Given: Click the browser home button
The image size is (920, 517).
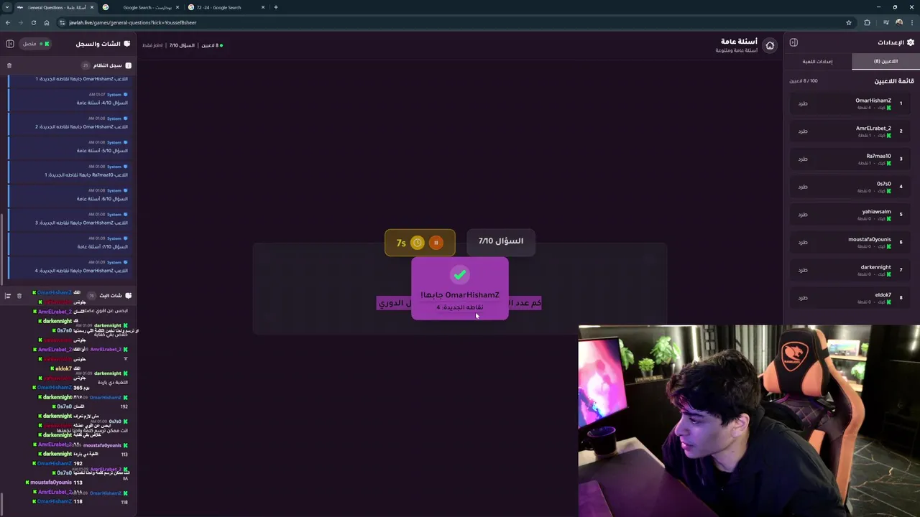Looking at the screenshot, I should (47, 22).
